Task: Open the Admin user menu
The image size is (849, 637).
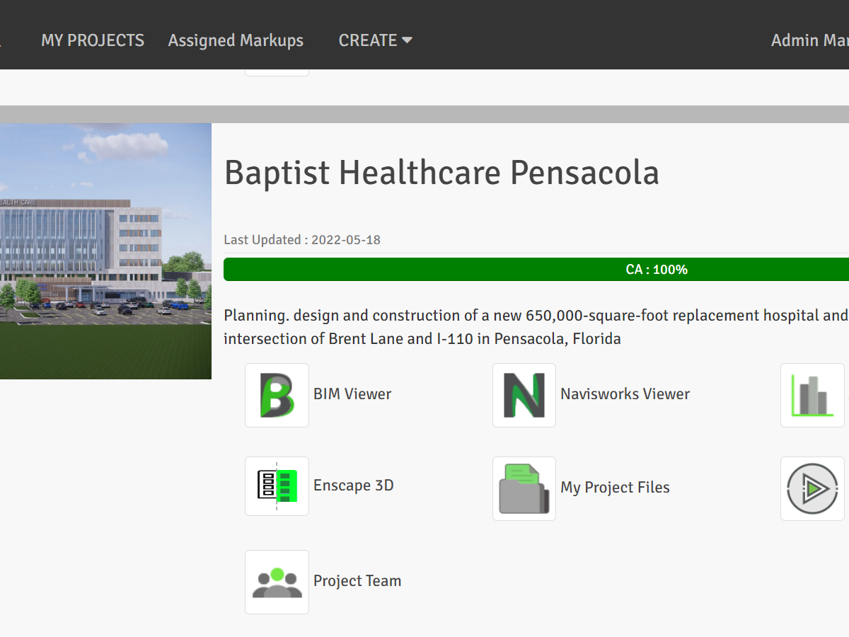Action: point(810,40)
